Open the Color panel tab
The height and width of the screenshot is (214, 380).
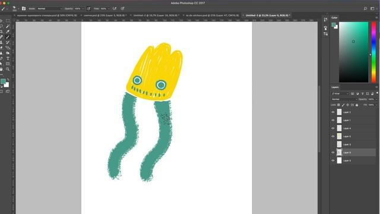(x=334, y=18)
